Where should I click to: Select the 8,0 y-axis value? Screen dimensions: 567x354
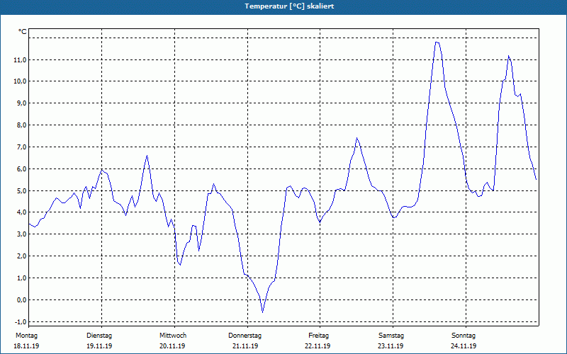click(22, 125)
